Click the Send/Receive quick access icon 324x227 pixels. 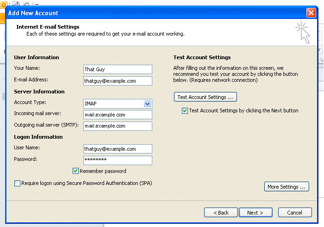[15, 3]
